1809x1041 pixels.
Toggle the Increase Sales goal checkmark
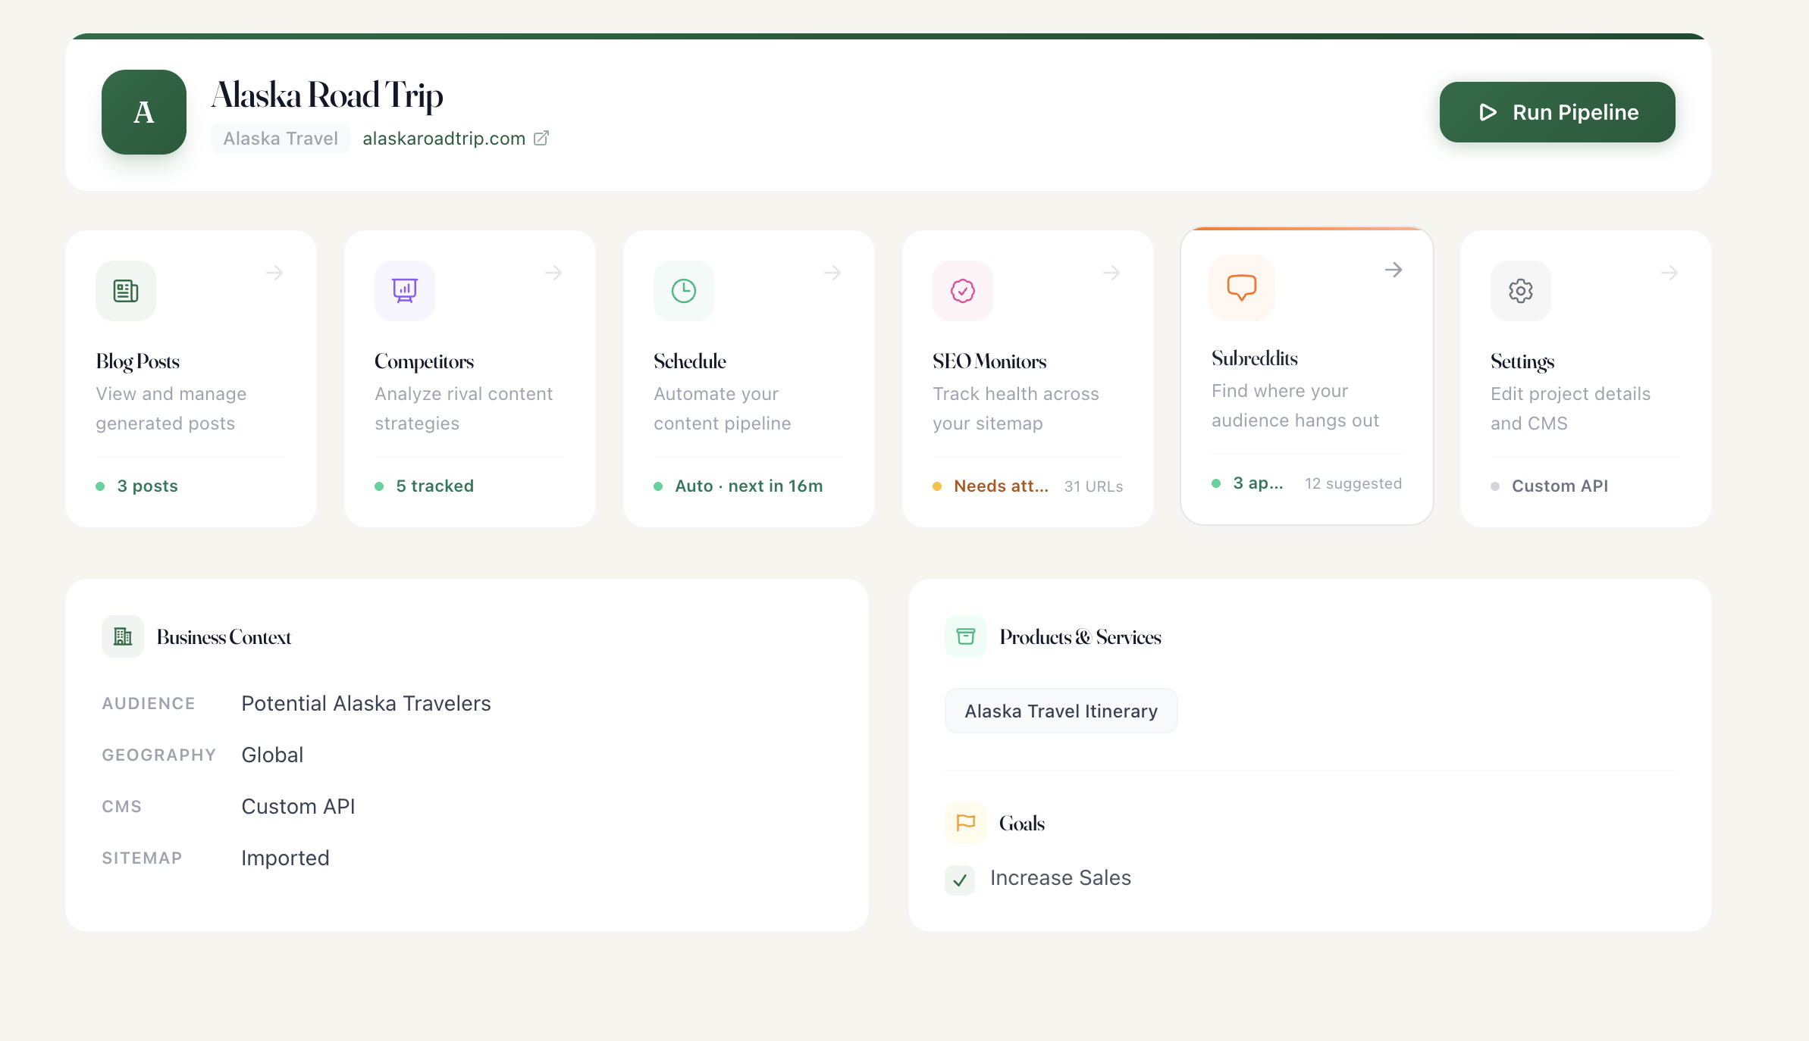tap(960, 880)
